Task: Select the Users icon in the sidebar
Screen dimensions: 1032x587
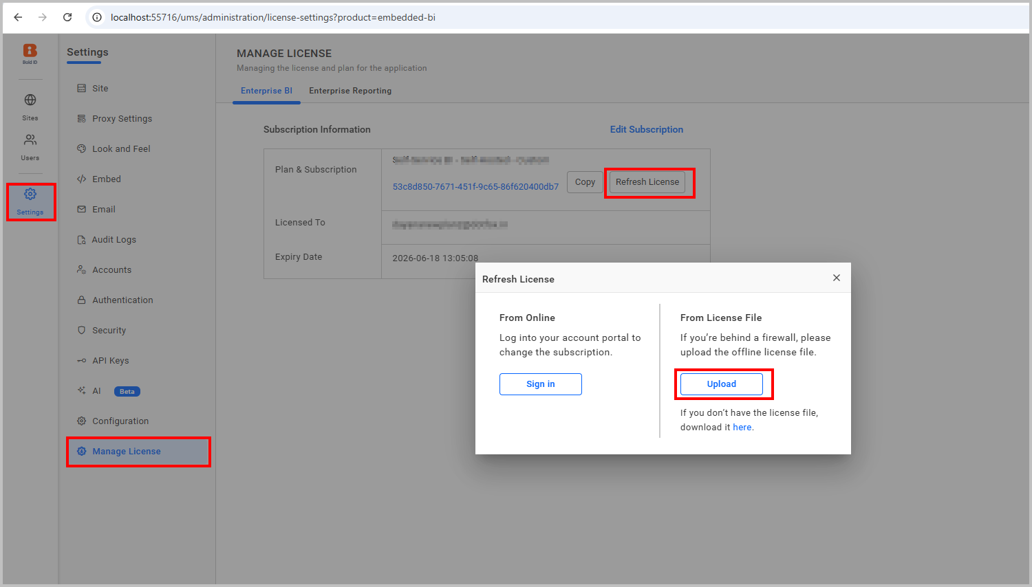Action: [30, 140]
